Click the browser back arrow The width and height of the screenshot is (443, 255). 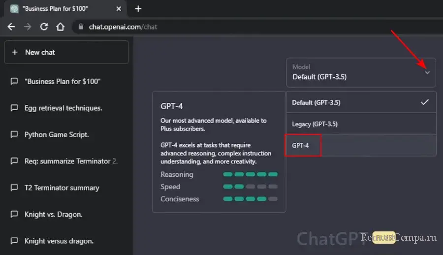11,27
